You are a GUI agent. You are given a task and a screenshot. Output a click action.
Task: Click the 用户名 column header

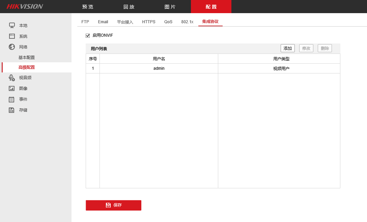pyautogui.click(x=159, y=59)
